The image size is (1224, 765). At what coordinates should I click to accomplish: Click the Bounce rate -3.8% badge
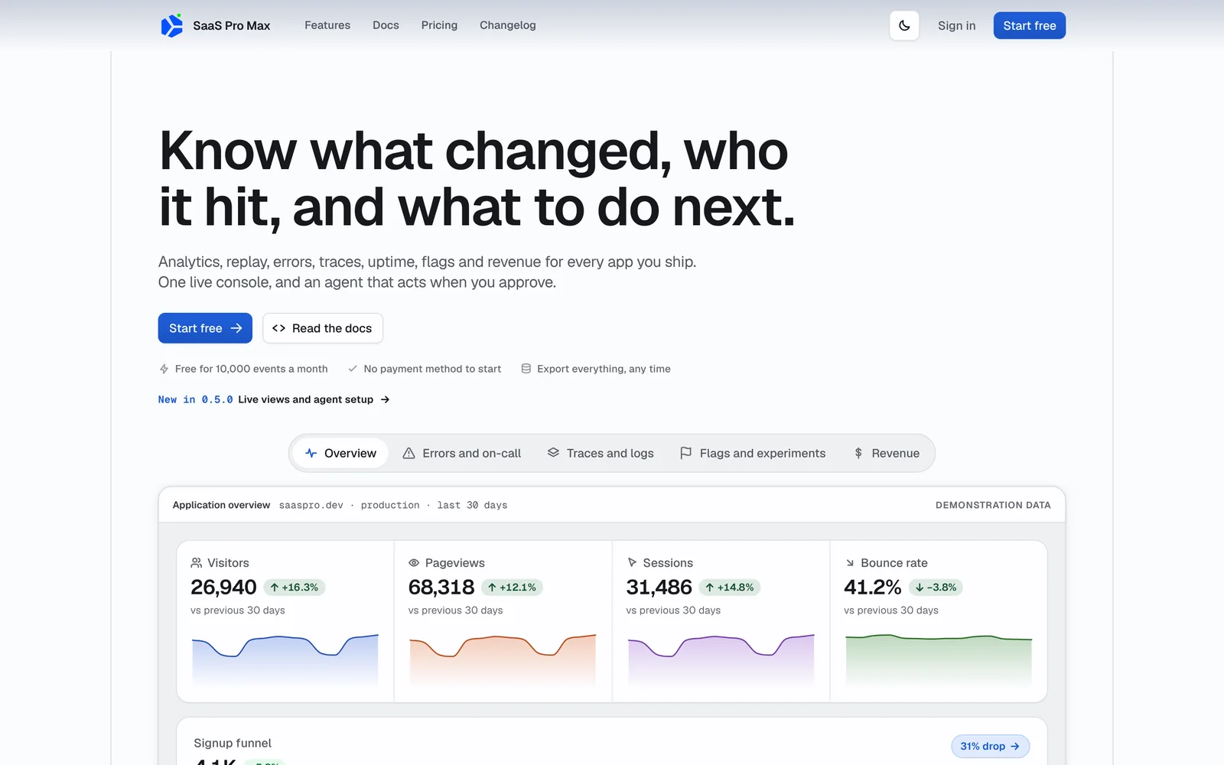935,588
